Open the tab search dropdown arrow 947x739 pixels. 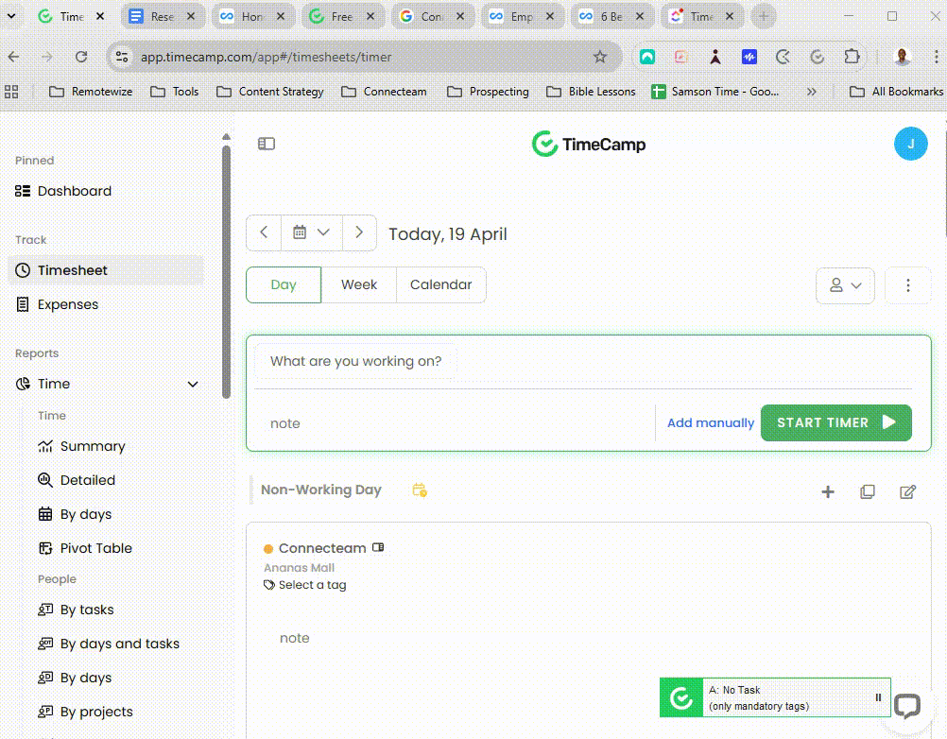pyautogui.click(x=11, y=16)
